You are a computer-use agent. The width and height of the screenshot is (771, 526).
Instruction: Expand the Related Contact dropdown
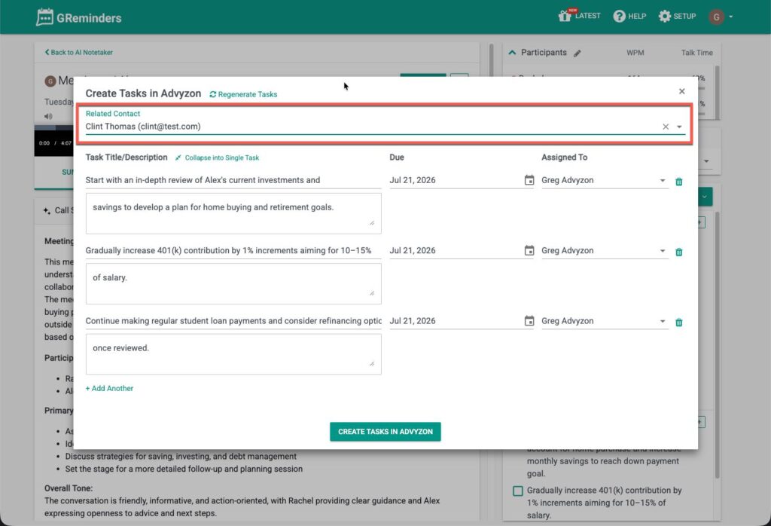pos(679,127)
